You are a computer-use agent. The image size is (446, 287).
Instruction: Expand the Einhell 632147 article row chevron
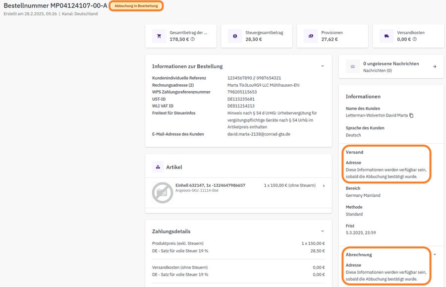click(324, 186)
